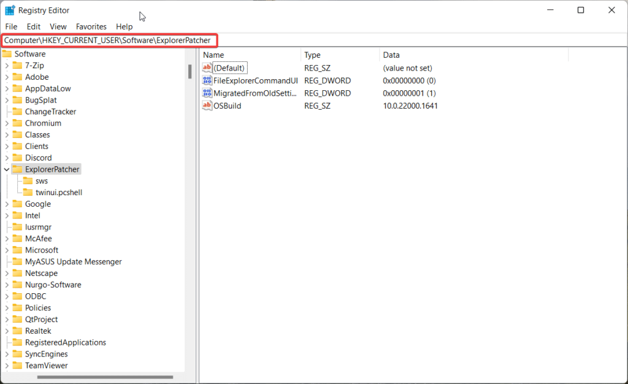628x384 pixels.
Task: Expand the Adobe registry key
Action: point(7,77)
